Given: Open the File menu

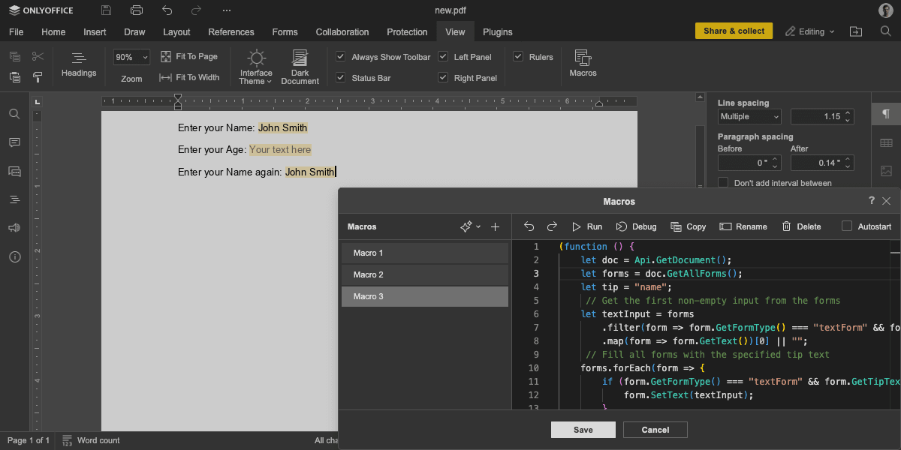Looking at the screenshot, I should click(x=16, y=32).
